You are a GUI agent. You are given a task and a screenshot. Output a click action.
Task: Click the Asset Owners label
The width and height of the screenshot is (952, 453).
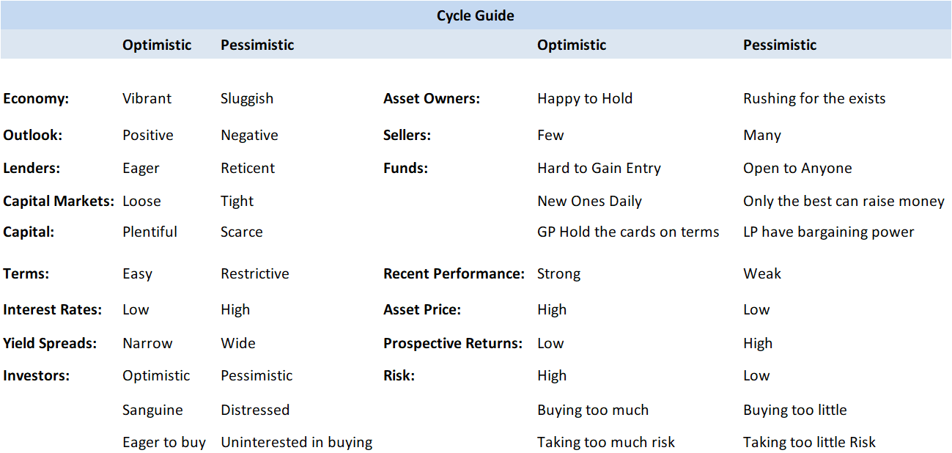tap(432, 98)
